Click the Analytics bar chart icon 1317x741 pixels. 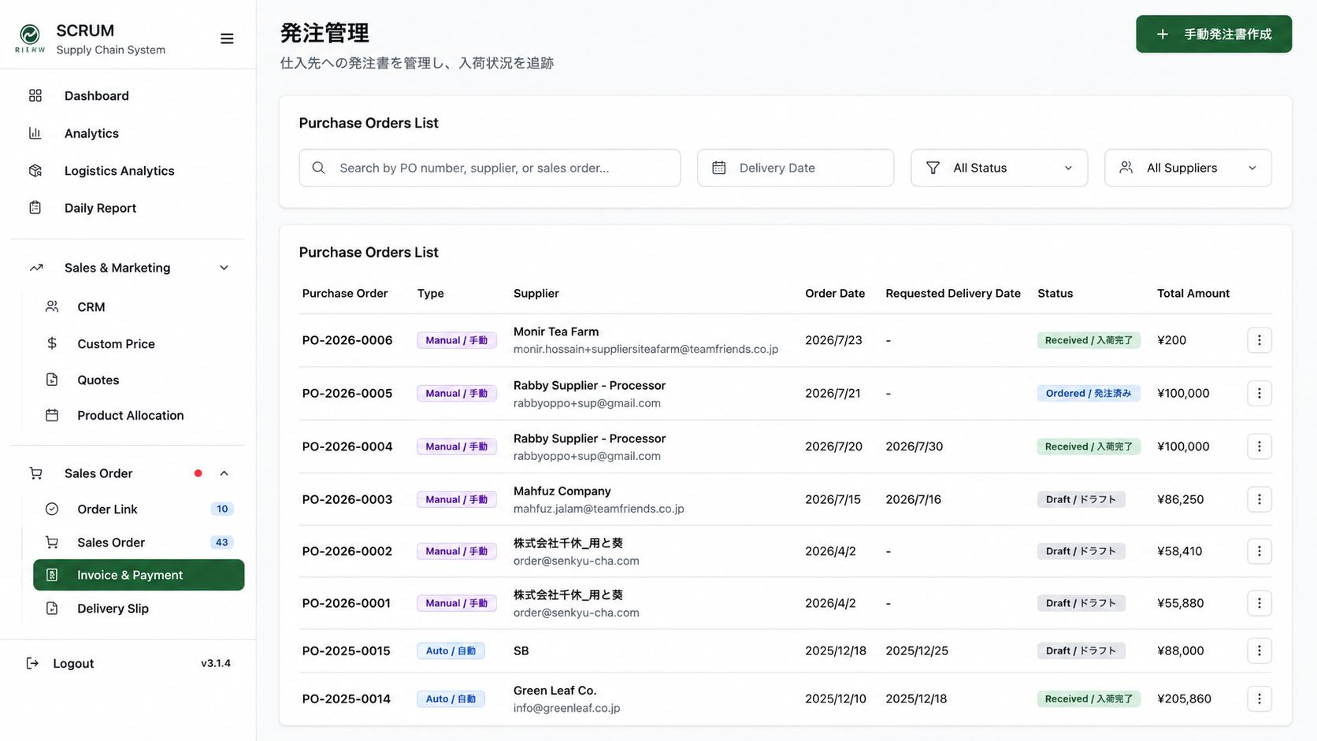pos(35,133)
